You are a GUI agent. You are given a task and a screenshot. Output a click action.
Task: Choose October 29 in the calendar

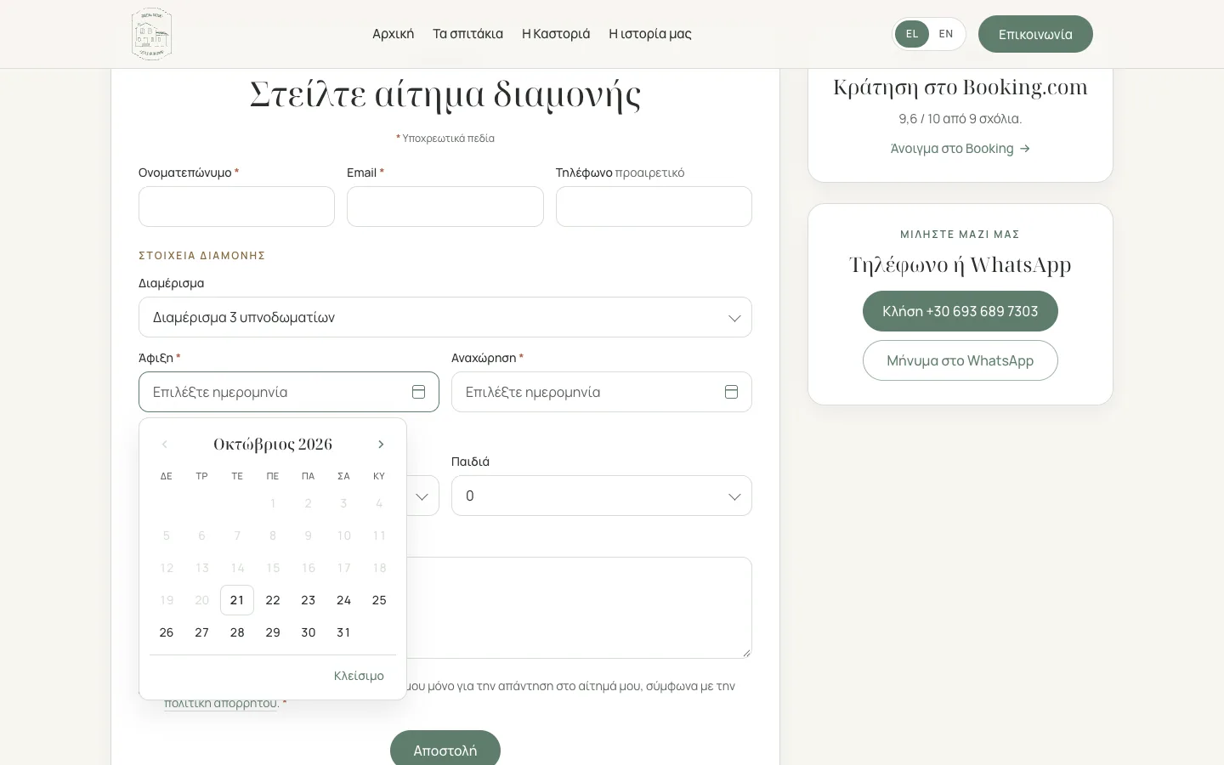click(273, 632)
